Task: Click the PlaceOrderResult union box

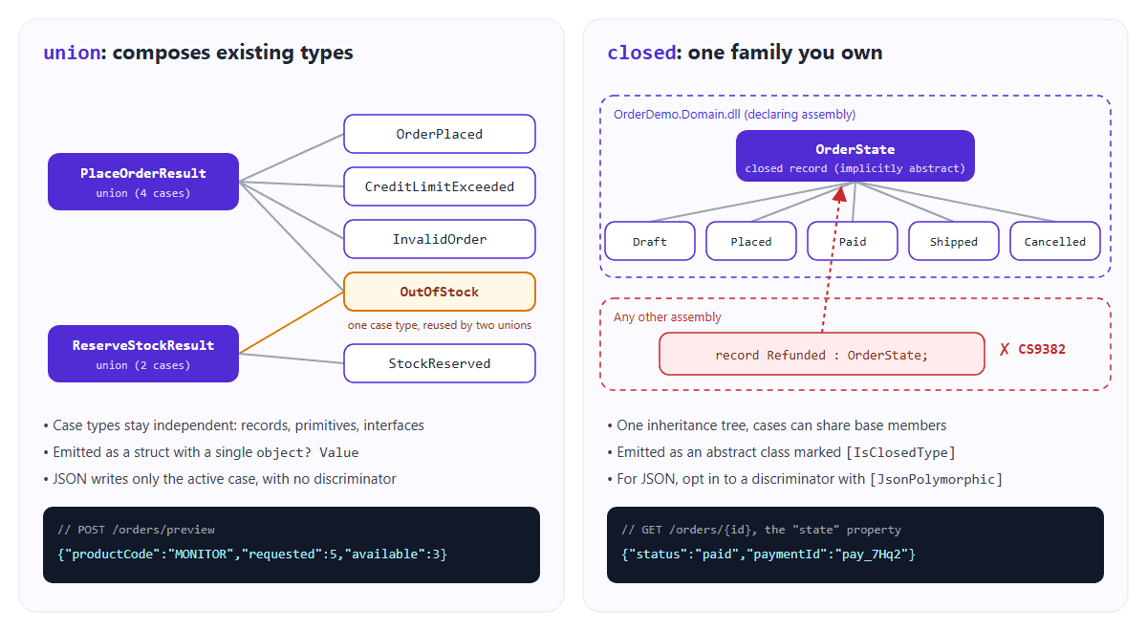Action: coord(143,182)
